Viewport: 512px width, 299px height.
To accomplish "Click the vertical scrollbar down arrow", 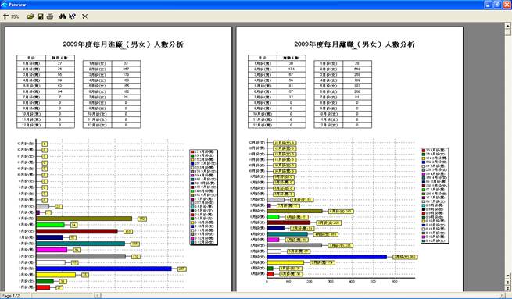I will (x=508, y=276).
